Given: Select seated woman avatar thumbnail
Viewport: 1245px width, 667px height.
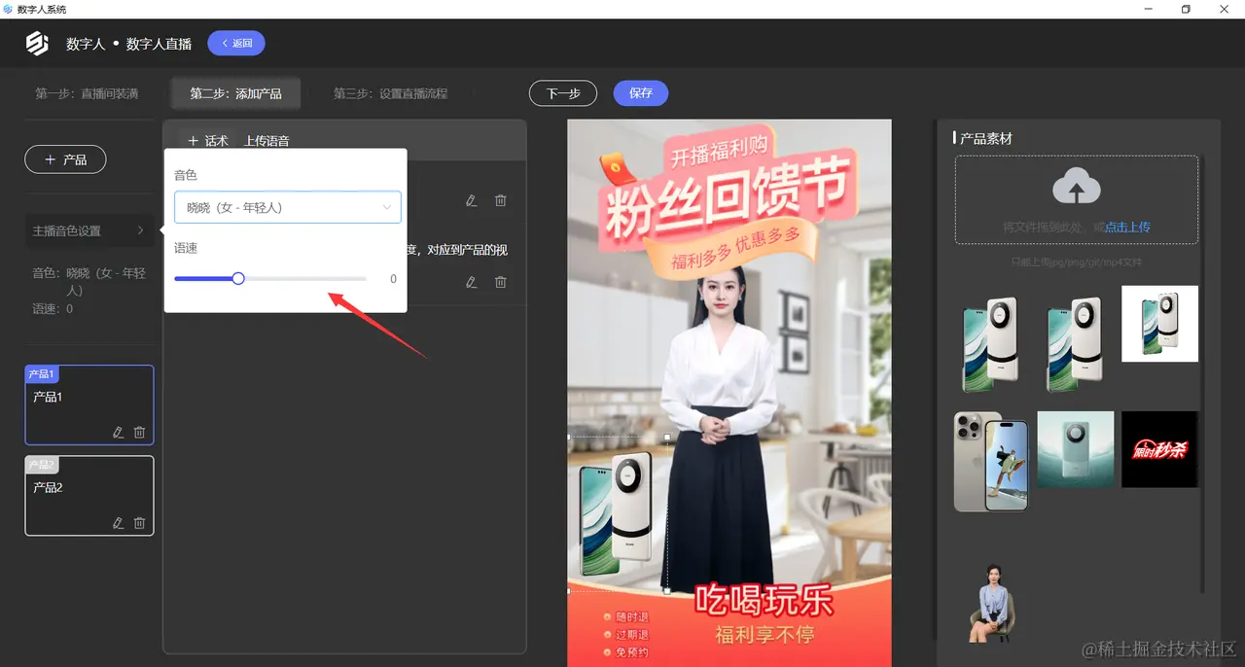Looking at the screenshot, I should click(x=991, y=604).
